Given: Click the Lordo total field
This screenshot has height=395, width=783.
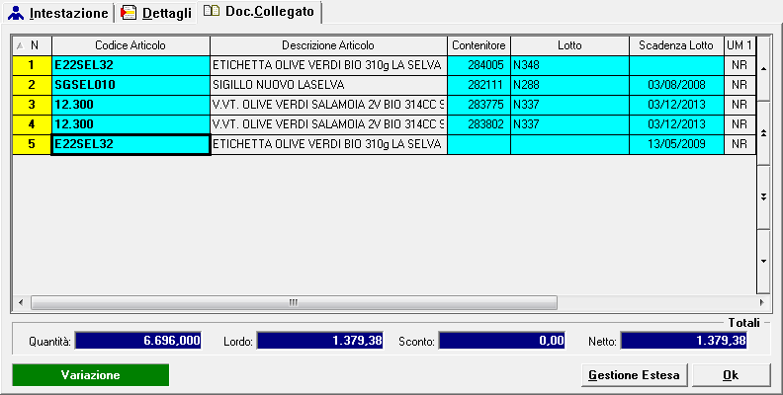Looking at the screenshot, I should [x=319, y=341].
